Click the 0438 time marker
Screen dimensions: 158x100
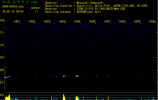coord(122,21)
